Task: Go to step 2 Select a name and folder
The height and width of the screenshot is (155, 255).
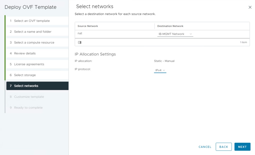Action: pos(33,32)
